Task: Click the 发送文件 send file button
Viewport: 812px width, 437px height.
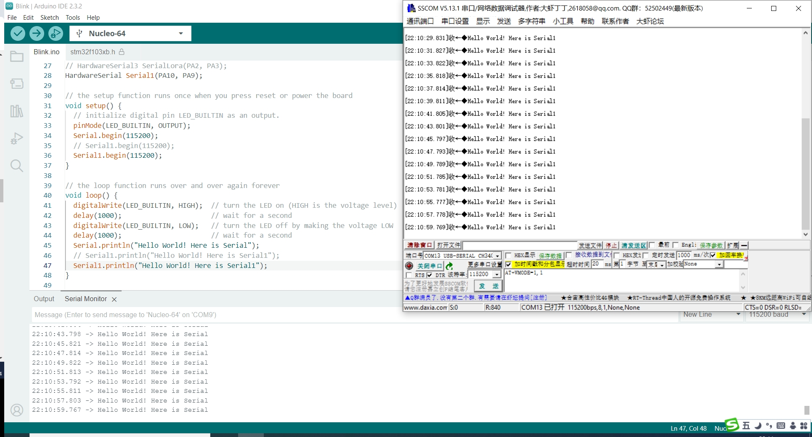Action: (590, 245)
